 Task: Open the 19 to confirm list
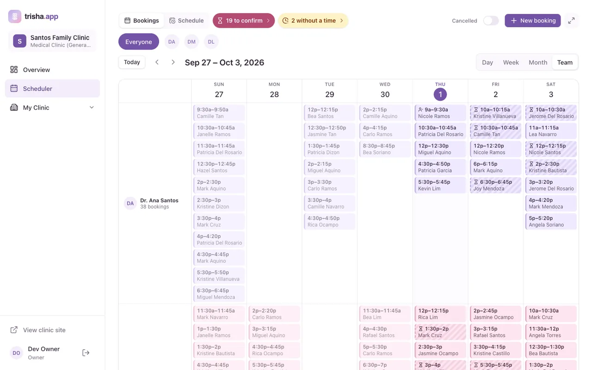click(244, 20)
